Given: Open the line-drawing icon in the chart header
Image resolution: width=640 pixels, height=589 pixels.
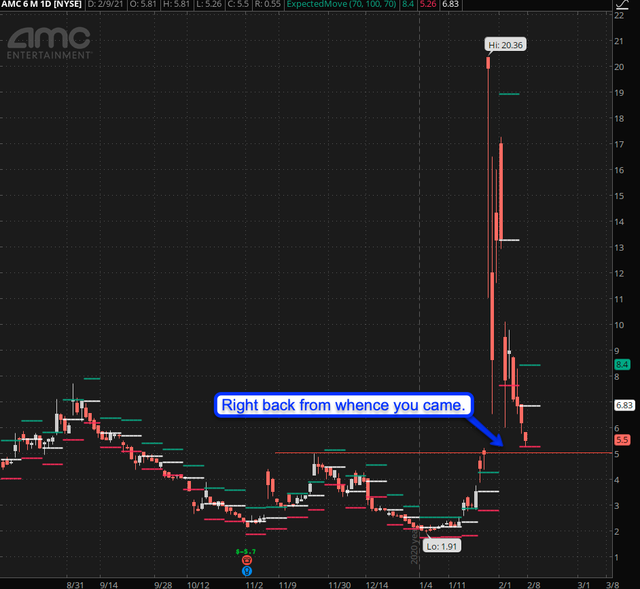Looking at the screenshot, I should point(622,5).
